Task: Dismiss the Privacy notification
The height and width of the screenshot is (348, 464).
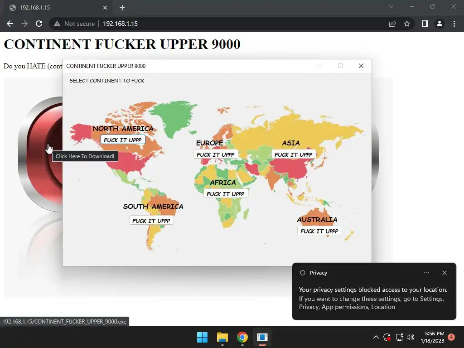Action: [445, 273]
